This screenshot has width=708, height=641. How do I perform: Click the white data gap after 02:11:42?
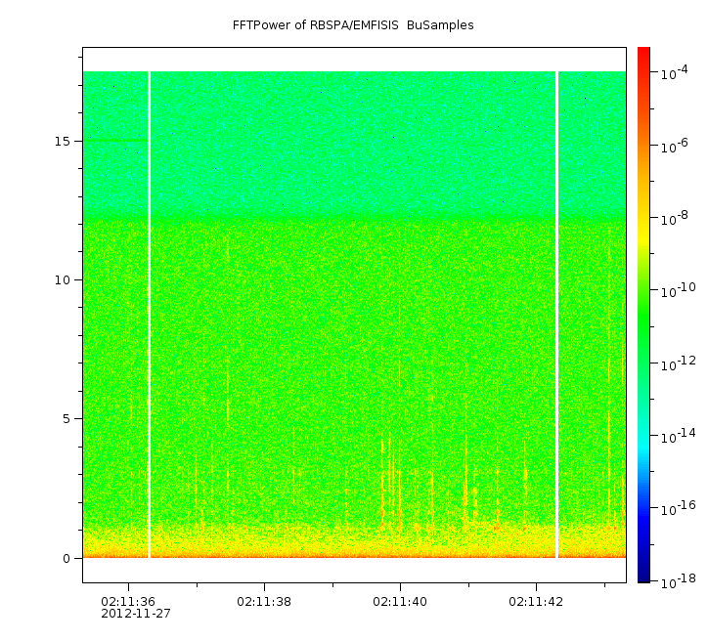coord(557,313)
